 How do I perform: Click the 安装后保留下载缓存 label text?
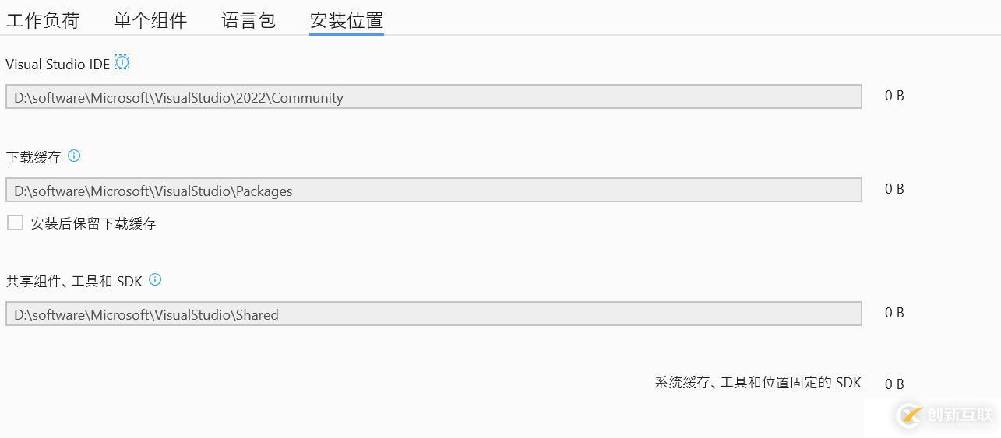pos(93,223)
